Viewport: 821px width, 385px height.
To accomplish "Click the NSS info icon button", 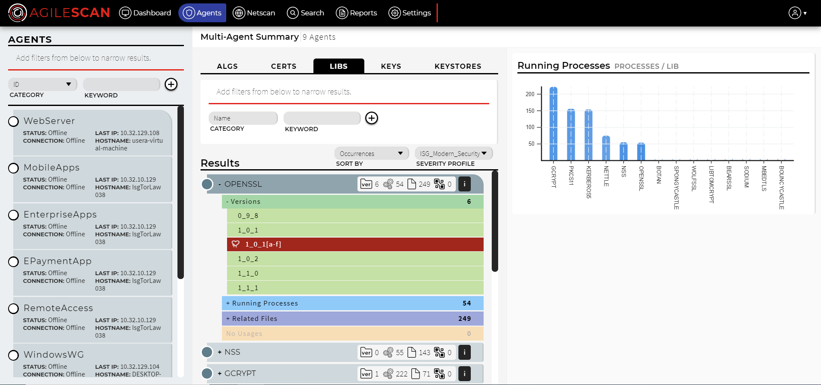I will [x=464, y=353].
